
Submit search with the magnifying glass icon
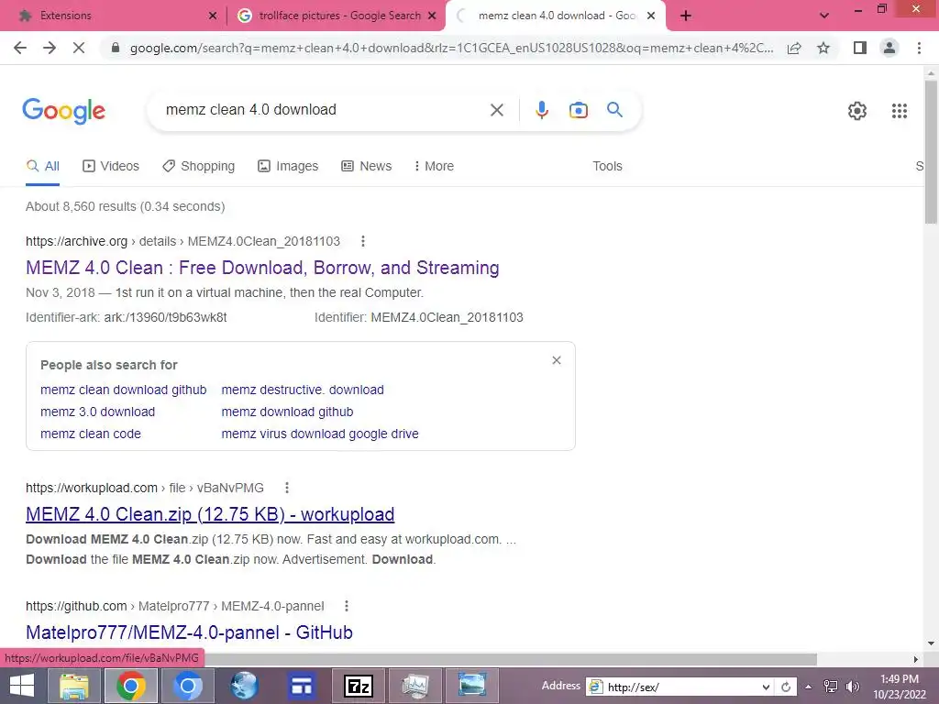pos(614,110)
